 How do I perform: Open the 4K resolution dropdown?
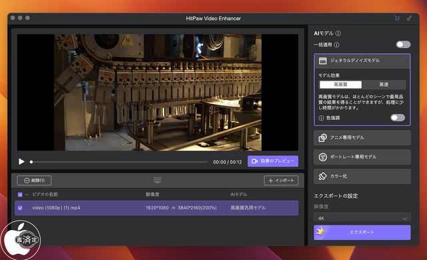pos(362,217)
